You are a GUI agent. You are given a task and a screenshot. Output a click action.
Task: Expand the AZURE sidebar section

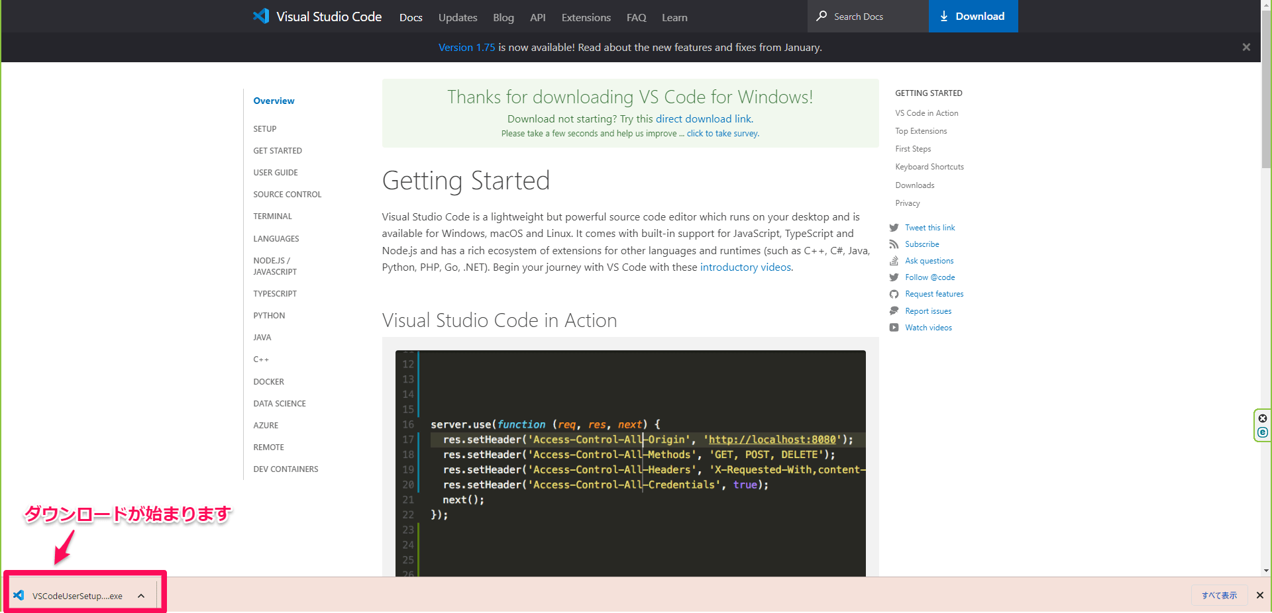(x=266, y=426)
